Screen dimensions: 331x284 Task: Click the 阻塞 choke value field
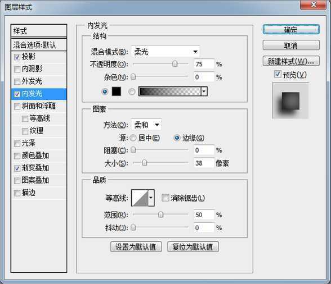(204, 150)
